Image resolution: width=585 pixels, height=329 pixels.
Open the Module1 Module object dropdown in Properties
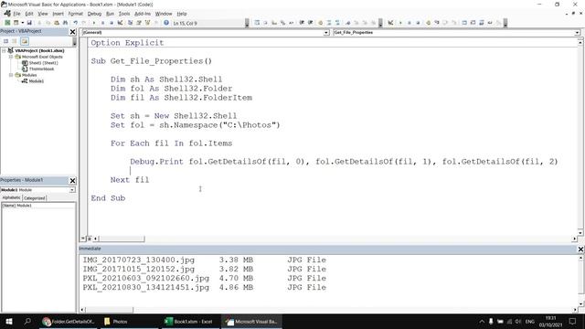point(72,190)
